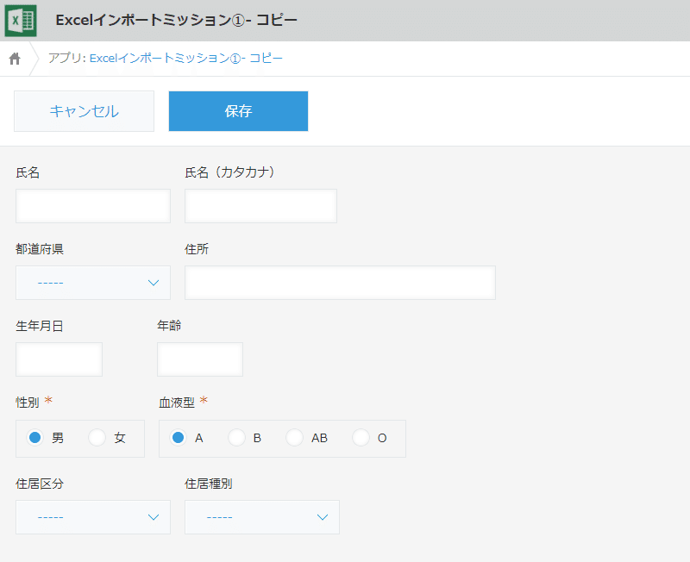
Task: Open the 住居種別 dropdown
Action: tap(261, 517)
